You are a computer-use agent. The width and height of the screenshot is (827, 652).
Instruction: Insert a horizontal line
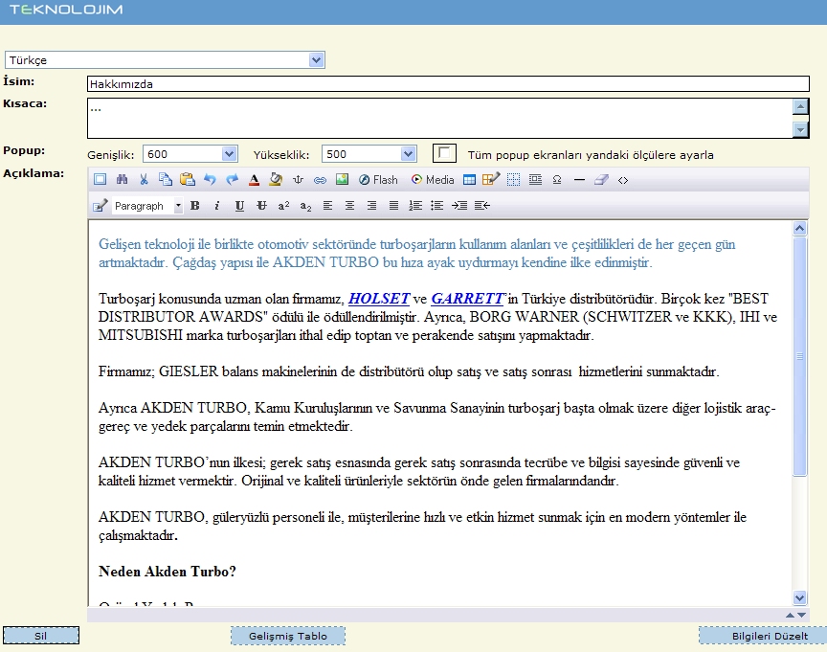[579, 180]
